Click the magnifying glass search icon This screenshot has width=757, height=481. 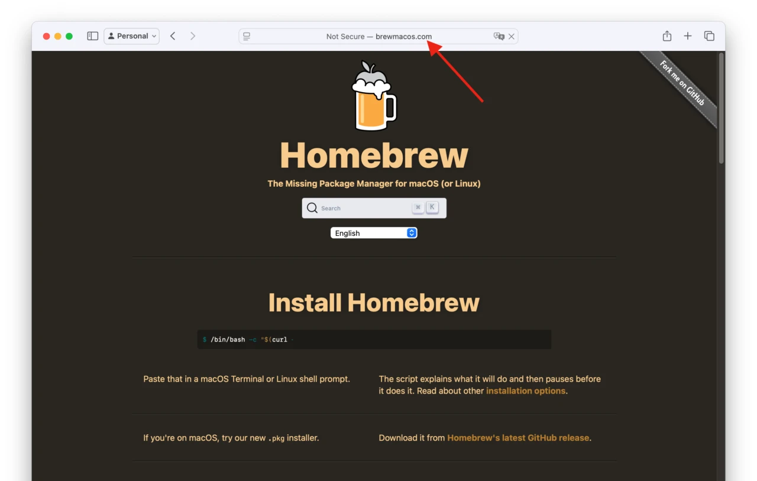[312, 208]
